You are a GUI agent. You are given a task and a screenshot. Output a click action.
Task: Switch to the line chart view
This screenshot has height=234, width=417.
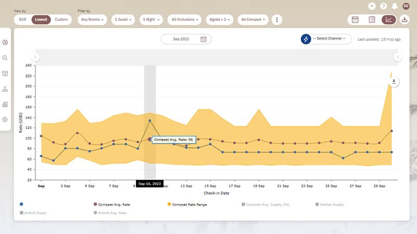pyautogui.click(x=388, y=20)
